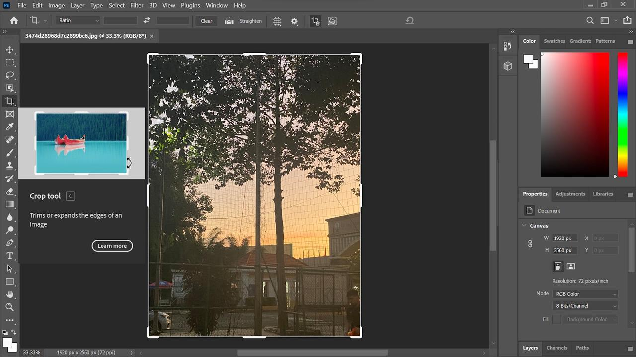Screen dimensions: 636x357
Task: Toggle the width-height link in Canvas properties
Action: click(x=530, y=244)
